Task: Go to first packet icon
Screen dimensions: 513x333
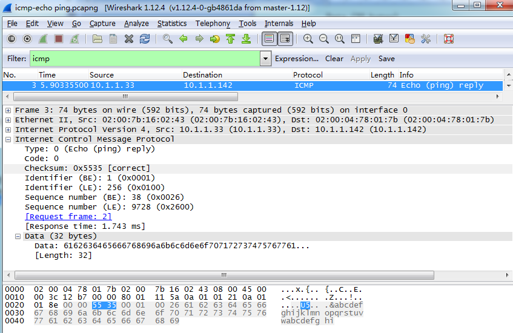Action: [x=231, y=39]
